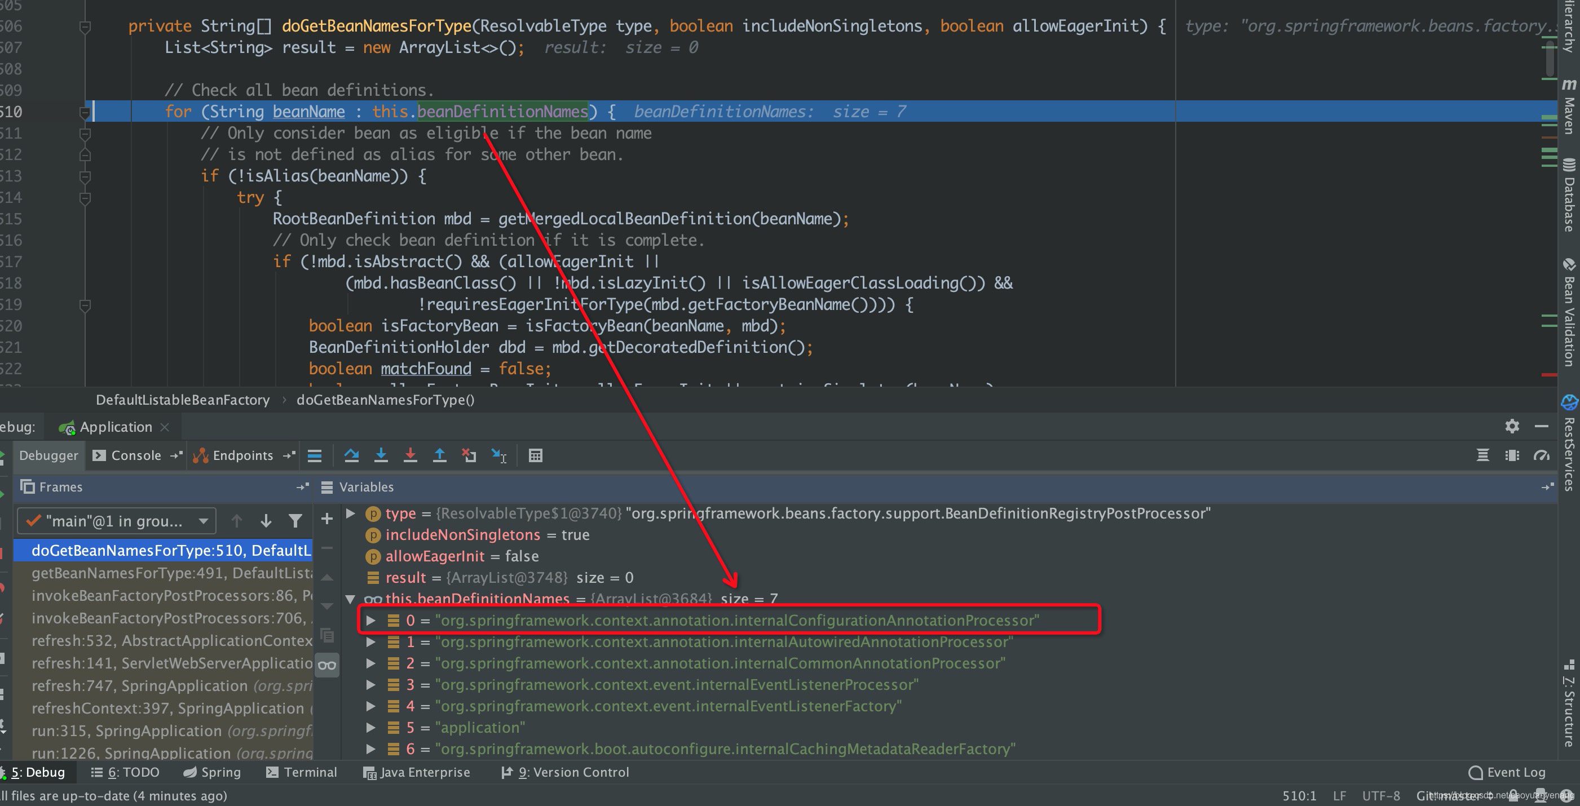Screen dimensions: 1580x806
Task: Click the fold marker at line 506
Action: pos(85,26)
